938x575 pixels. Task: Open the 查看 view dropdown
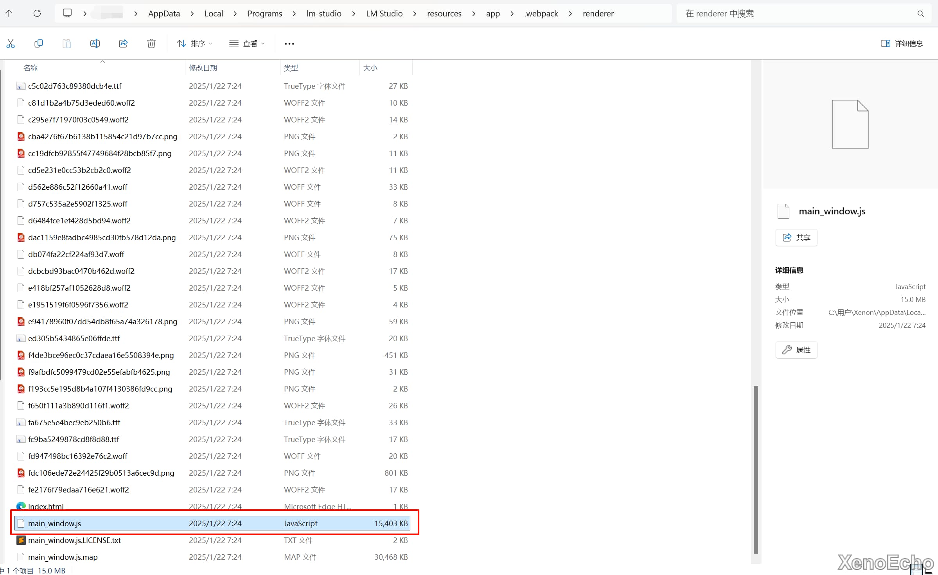(247, 43)
